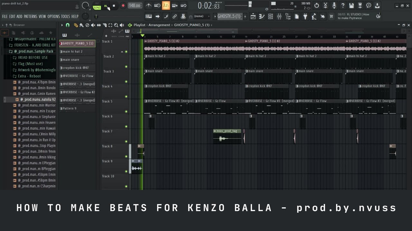Image resolution: width=412 pixels, height=231 pixels.
Task: Select the Zoom magnifier tool
Action: pyautogui.click(x=116, y=25)
